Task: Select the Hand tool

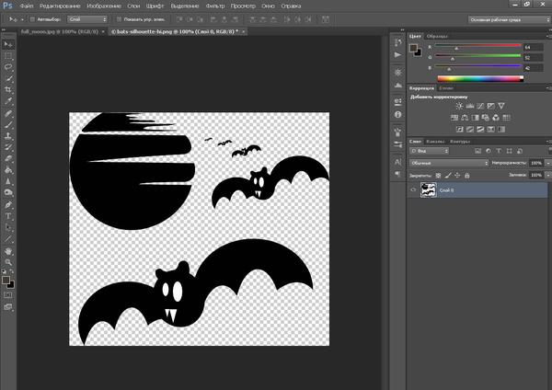Action: (x=8, y=250)
